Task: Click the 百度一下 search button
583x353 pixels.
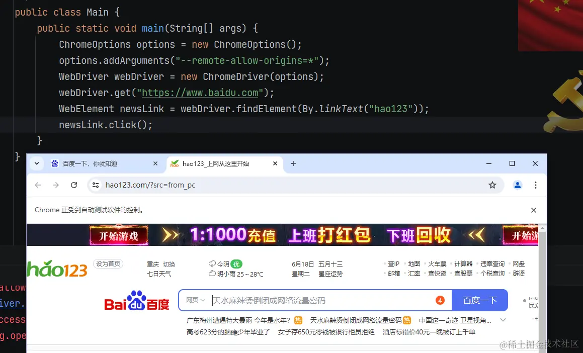Action: [480, 300]
